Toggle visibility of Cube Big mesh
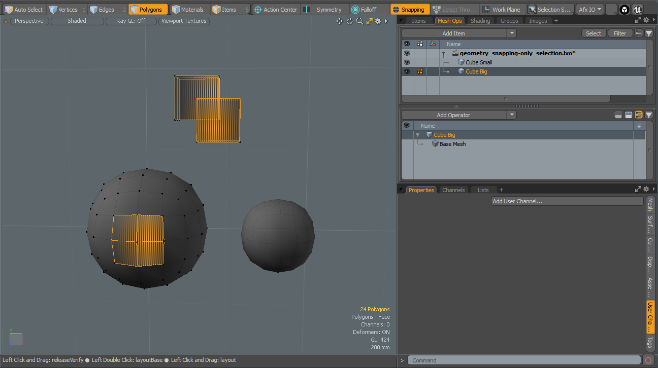The image size is (658, 368). coord(407,71)
